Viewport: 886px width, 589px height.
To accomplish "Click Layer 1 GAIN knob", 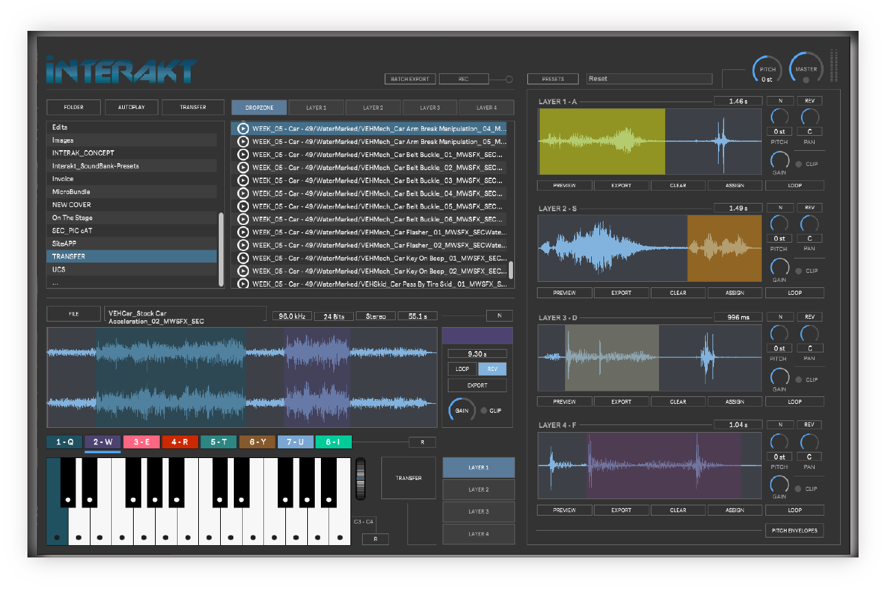I will pos(779,160).
